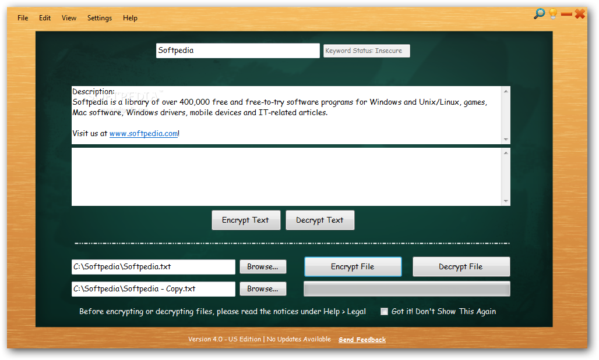Viewport: 599px width, 360px height.
Task: Check Got it! Don't Show This Again
Action: coord(385,312)
